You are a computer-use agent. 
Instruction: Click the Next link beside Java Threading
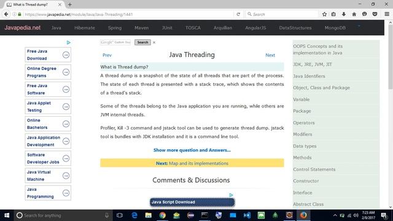click(270, 55)
